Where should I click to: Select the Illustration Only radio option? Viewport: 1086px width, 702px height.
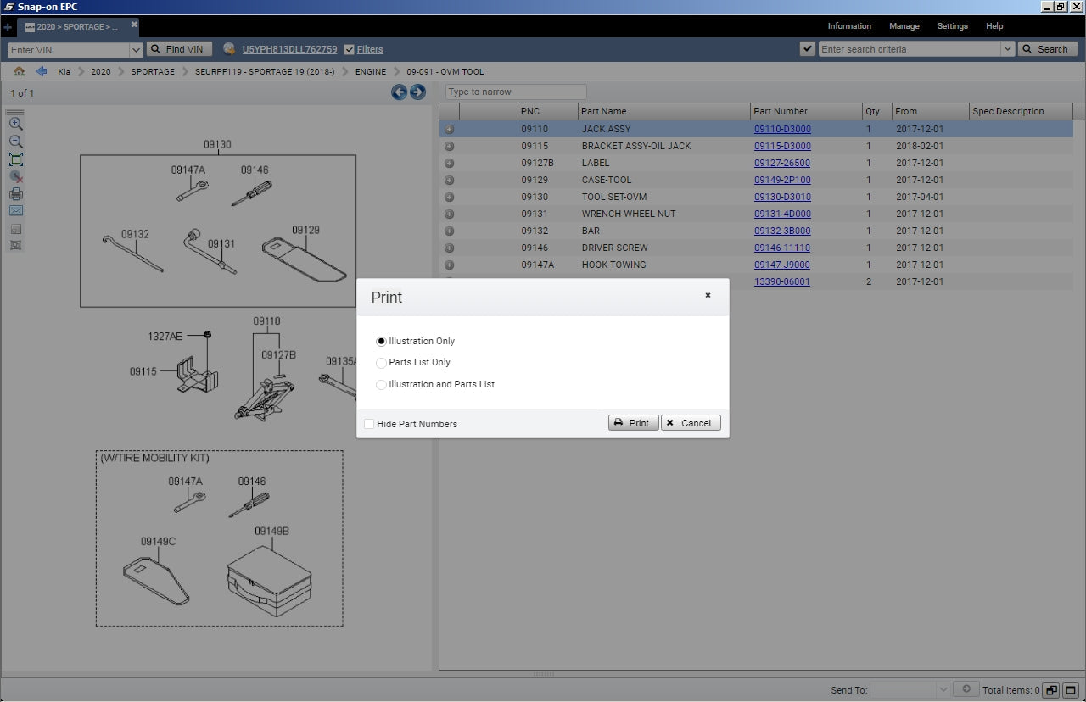(x=381, y=341)
